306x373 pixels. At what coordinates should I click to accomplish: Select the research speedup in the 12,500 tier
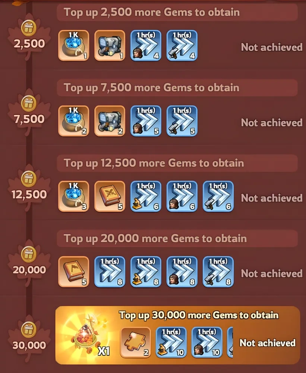click(146, 196)
